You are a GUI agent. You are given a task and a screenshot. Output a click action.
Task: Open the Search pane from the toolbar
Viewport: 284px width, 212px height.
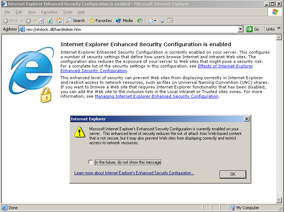tap(75, 21)
